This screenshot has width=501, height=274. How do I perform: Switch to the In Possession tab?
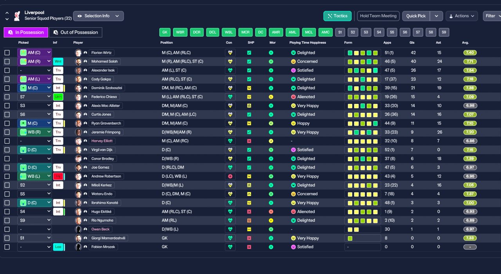click(26, 32)
